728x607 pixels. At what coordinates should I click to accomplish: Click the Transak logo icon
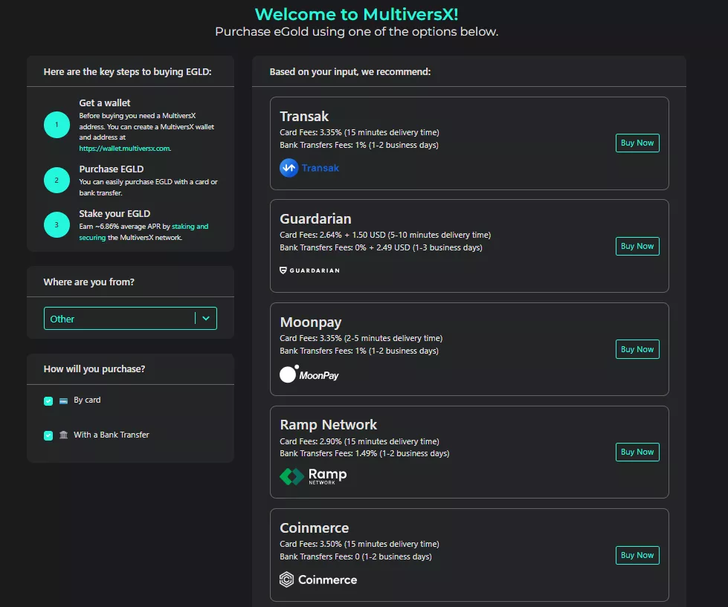(x=289, y=168)
